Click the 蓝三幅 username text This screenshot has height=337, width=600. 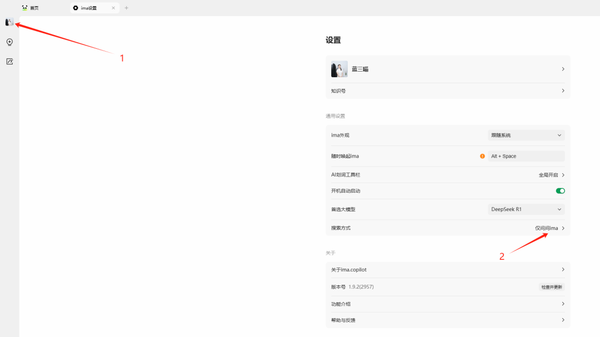point(360,69)
